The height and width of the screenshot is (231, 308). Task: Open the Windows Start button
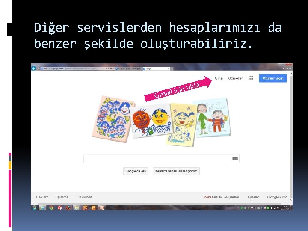34,208
